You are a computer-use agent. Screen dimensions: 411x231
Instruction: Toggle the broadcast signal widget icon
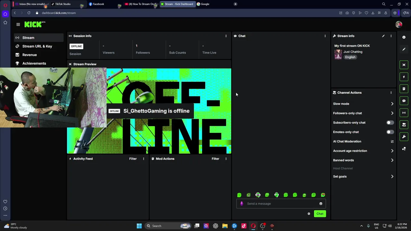[x=404, y=113]
